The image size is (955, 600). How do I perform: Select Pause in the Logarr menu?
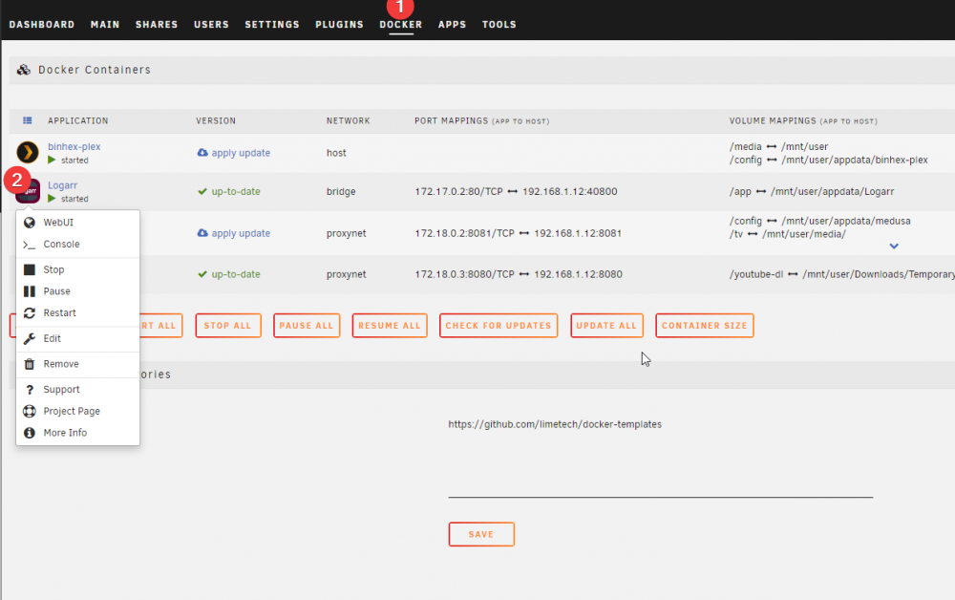click(x=78, y=291)
